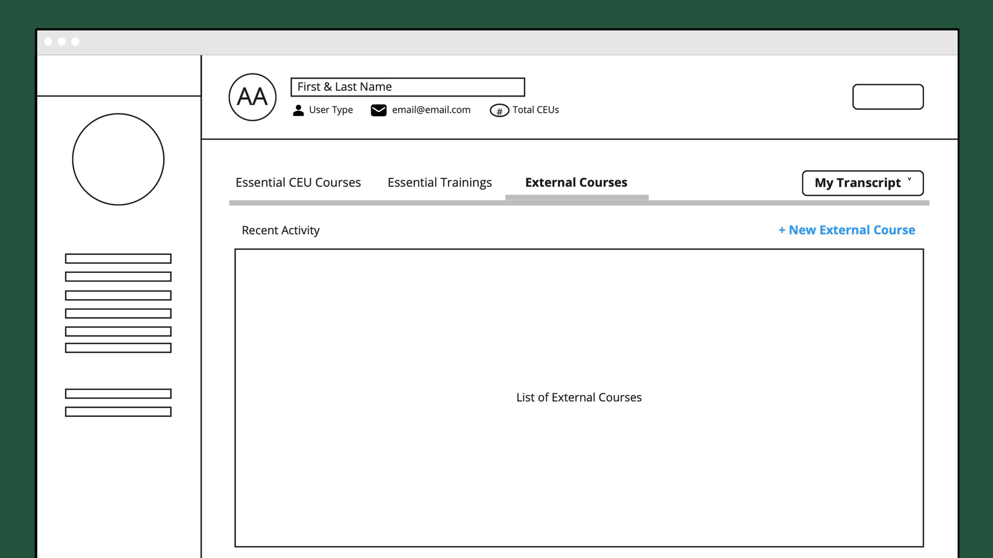Viewport: 993px width, 558px height.
Task: Click the email@email.com address text
Action: click(x=431, y=110)
